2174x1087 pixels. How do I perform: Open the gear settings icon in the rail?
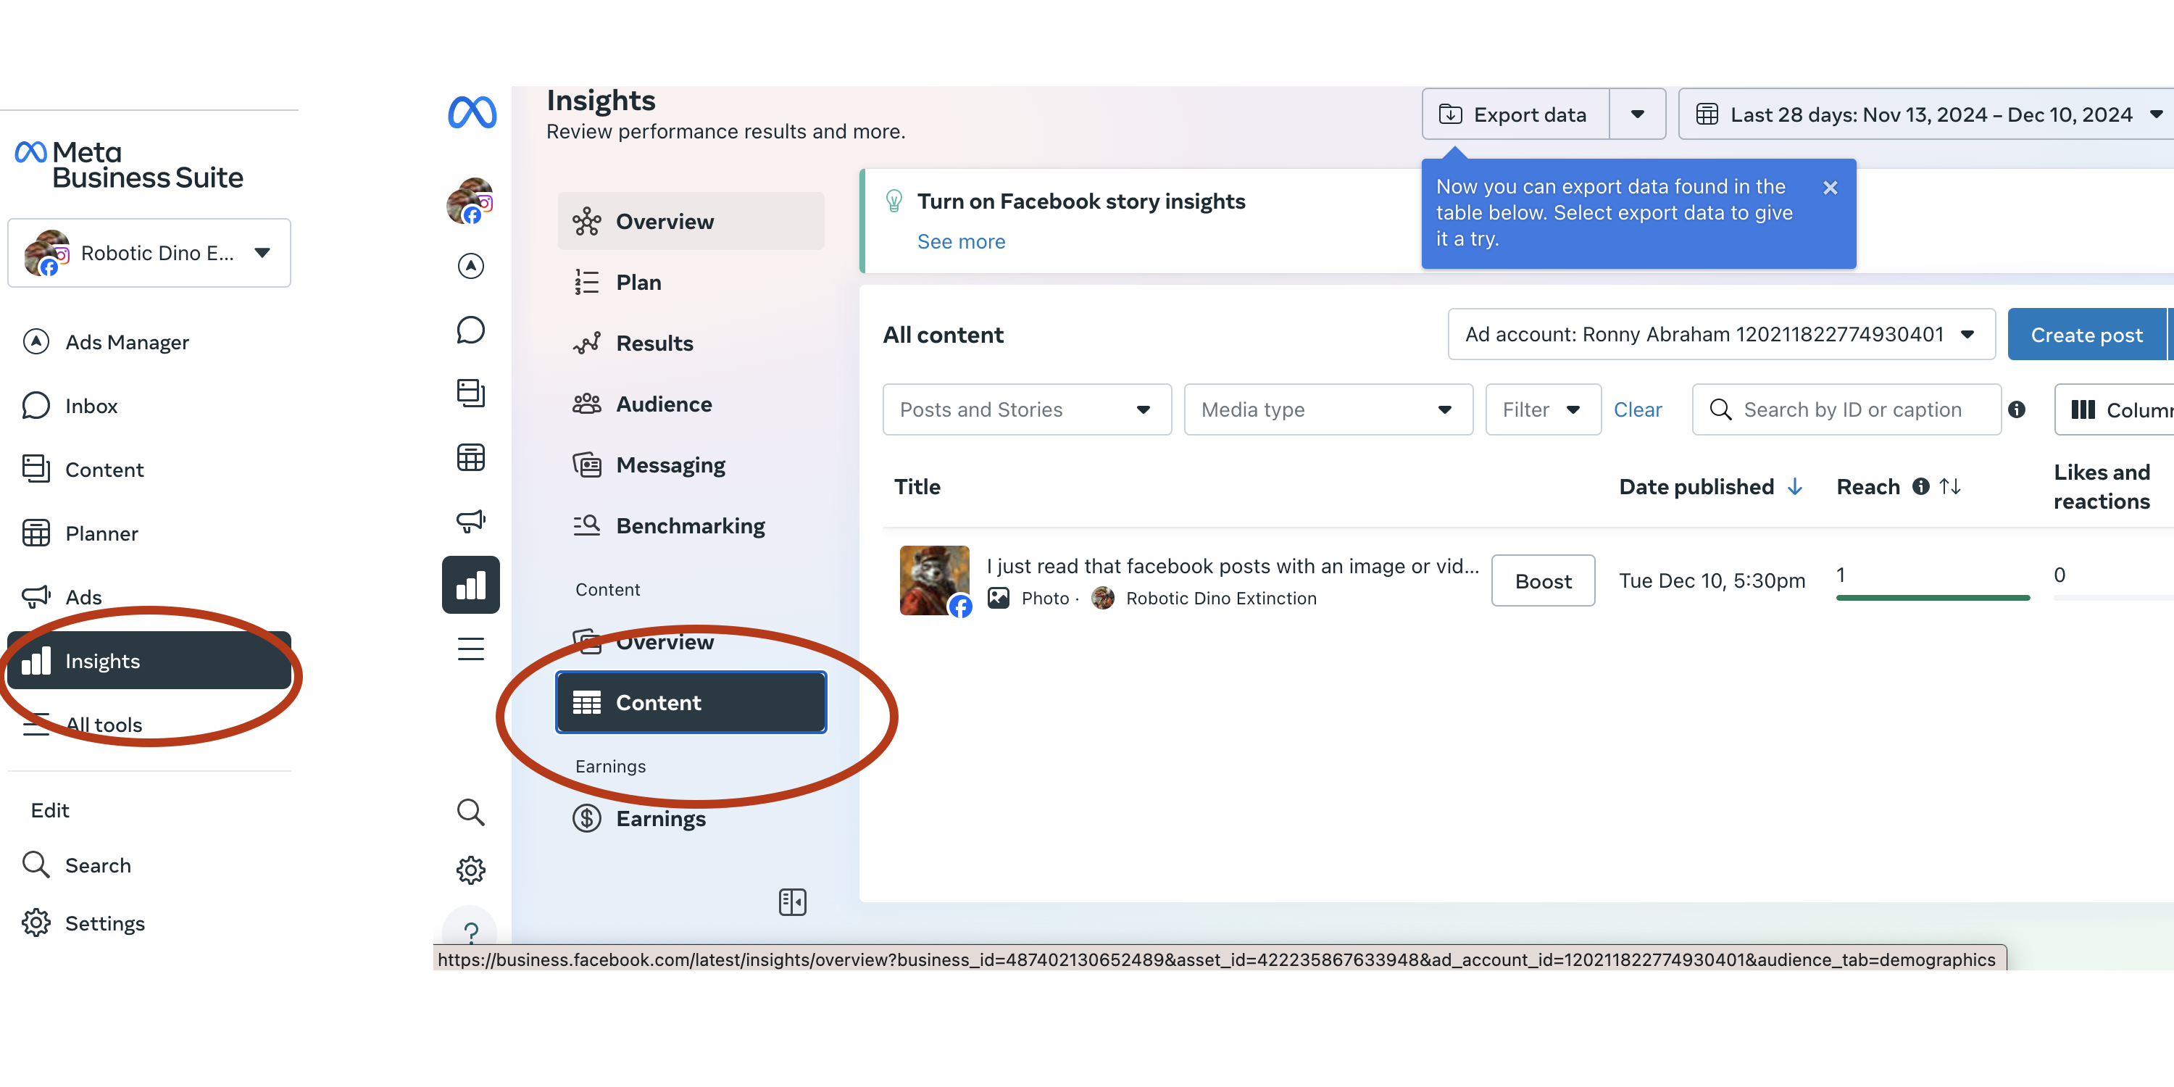click(x=471, y=870)
